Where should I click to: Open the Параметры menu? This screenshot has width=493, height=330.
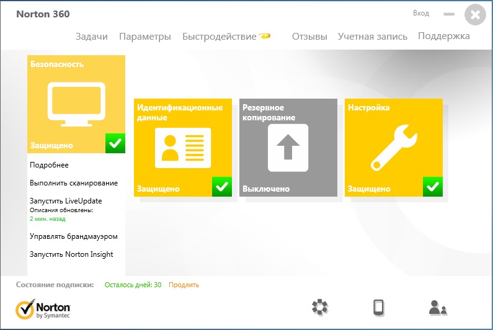(145, 37)
